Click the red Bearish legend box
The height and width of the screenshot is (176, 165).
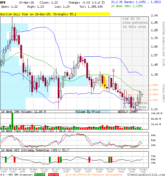53,175
